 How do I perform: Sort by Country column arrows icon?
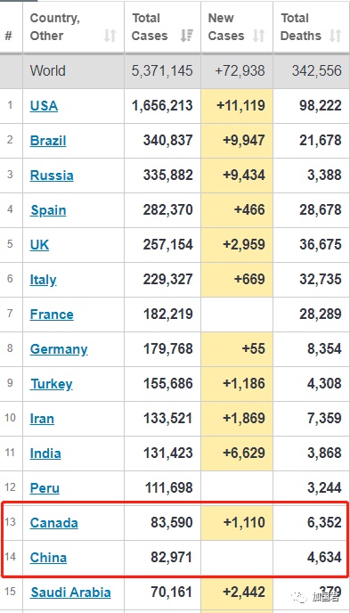pyautogui.click(x=110, y=36)
